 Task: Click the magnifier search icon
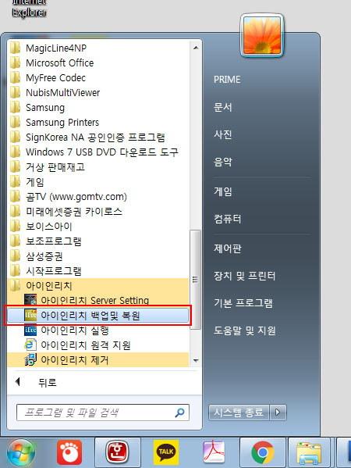point(179,413)
